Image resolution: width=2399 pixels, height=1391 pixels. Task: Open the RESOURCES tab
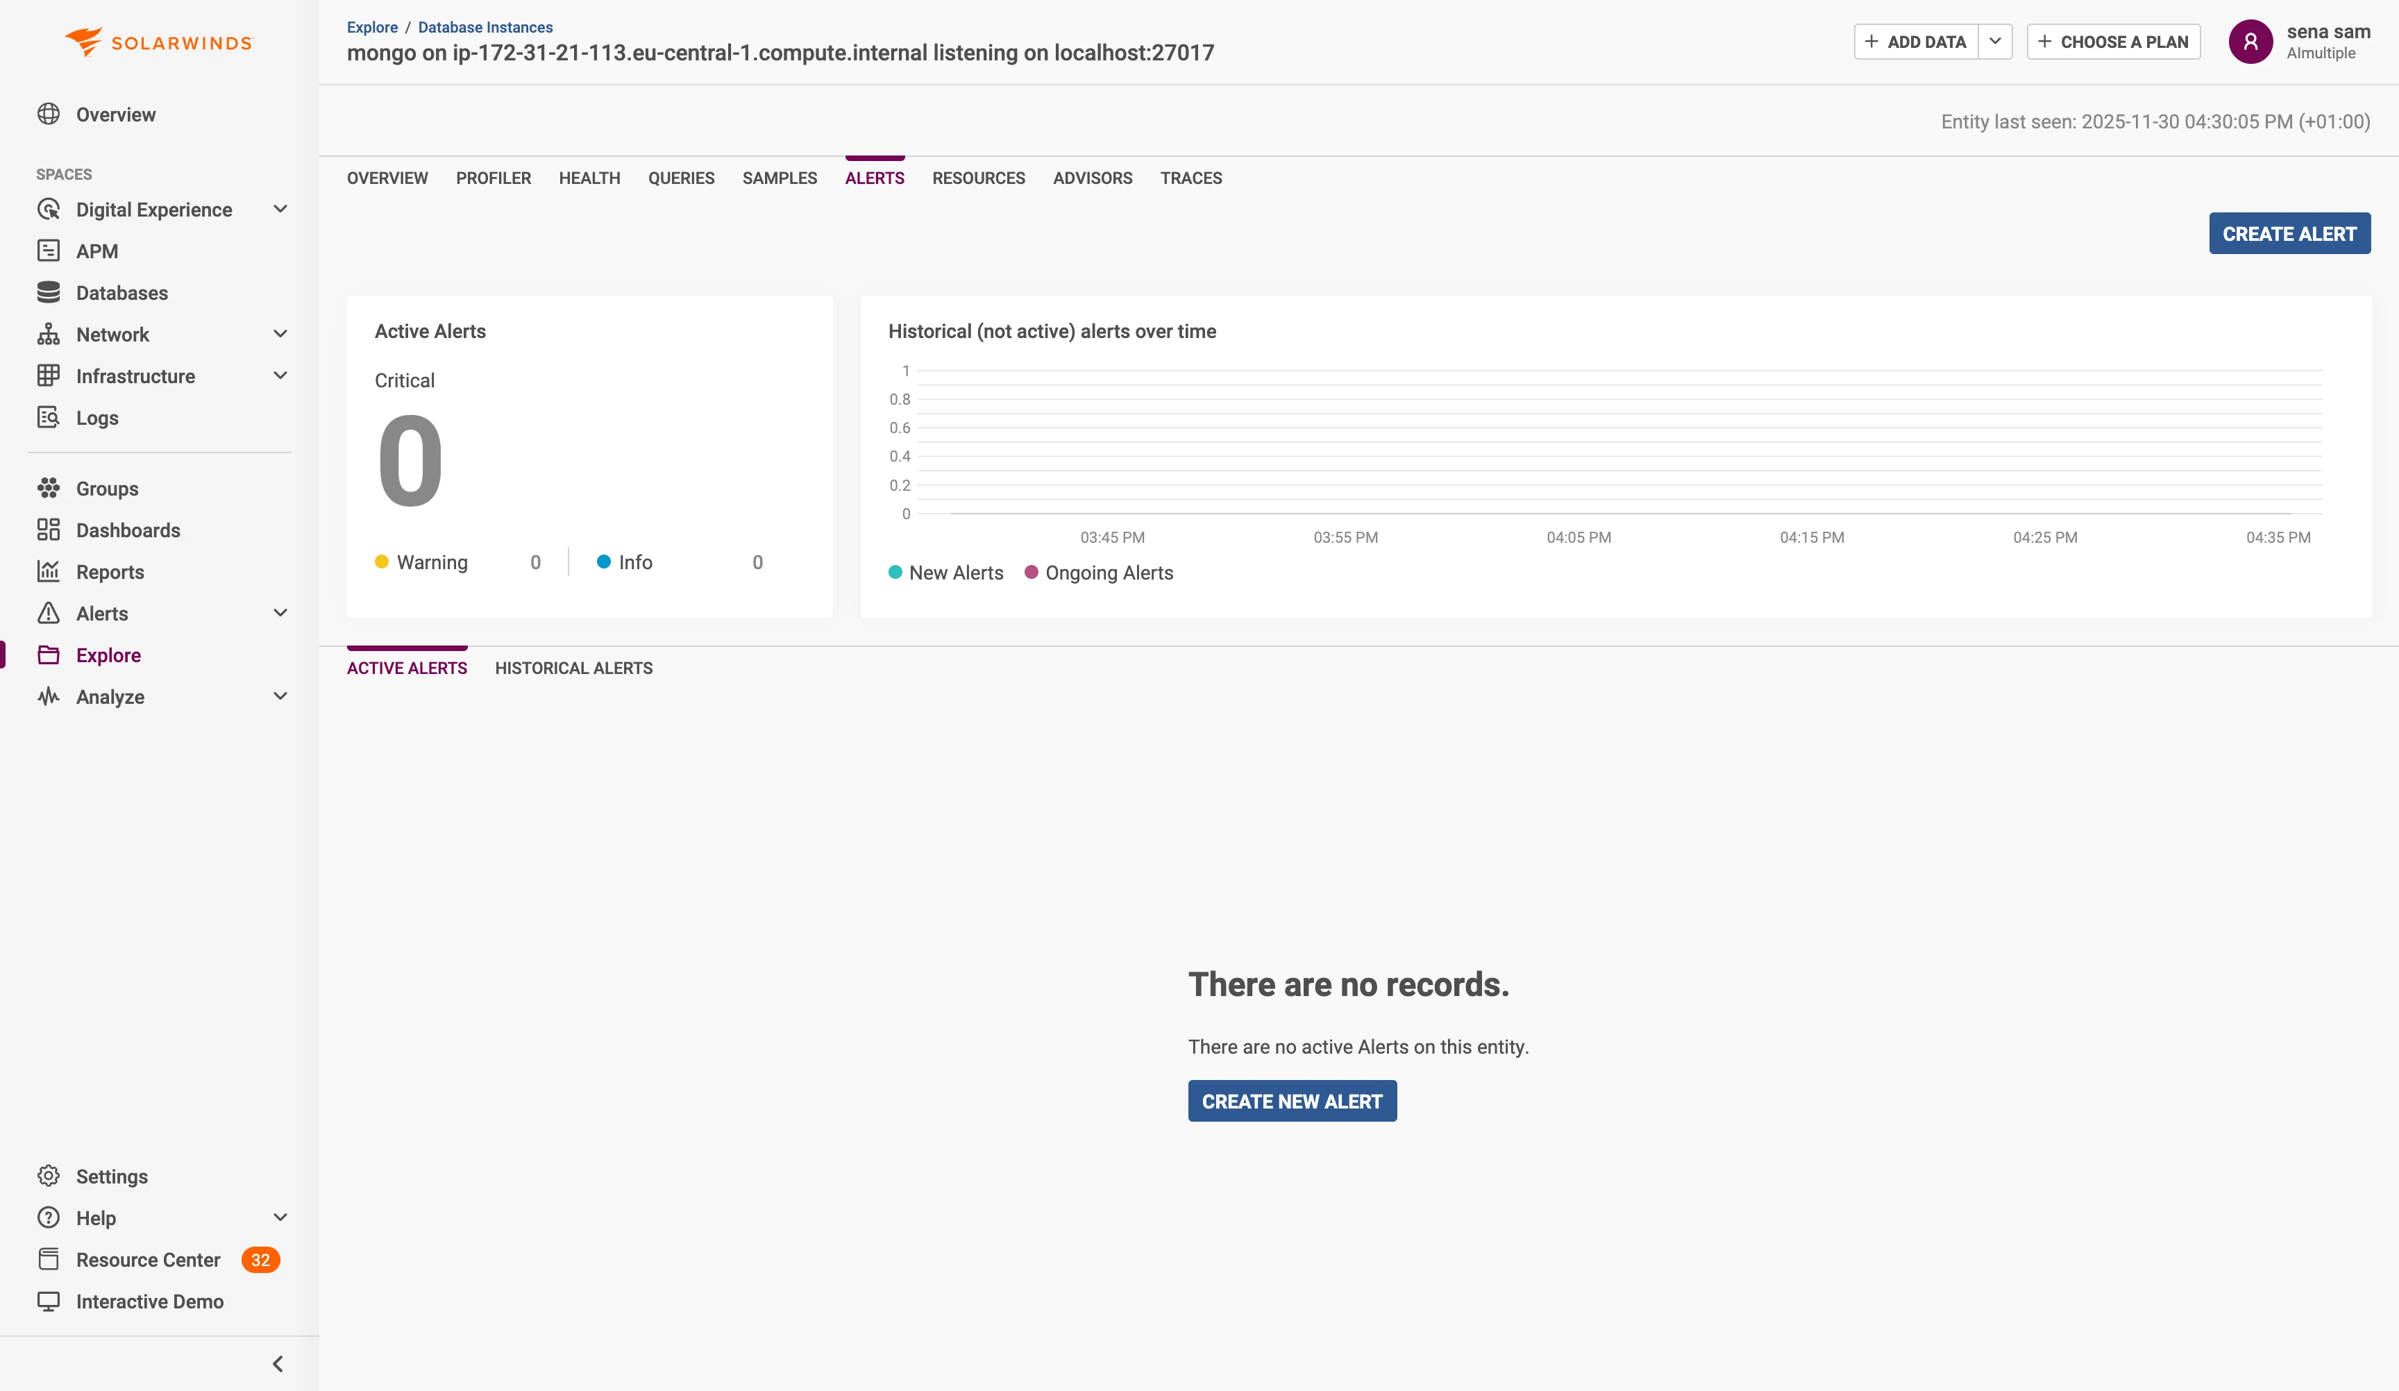(979, 178)
